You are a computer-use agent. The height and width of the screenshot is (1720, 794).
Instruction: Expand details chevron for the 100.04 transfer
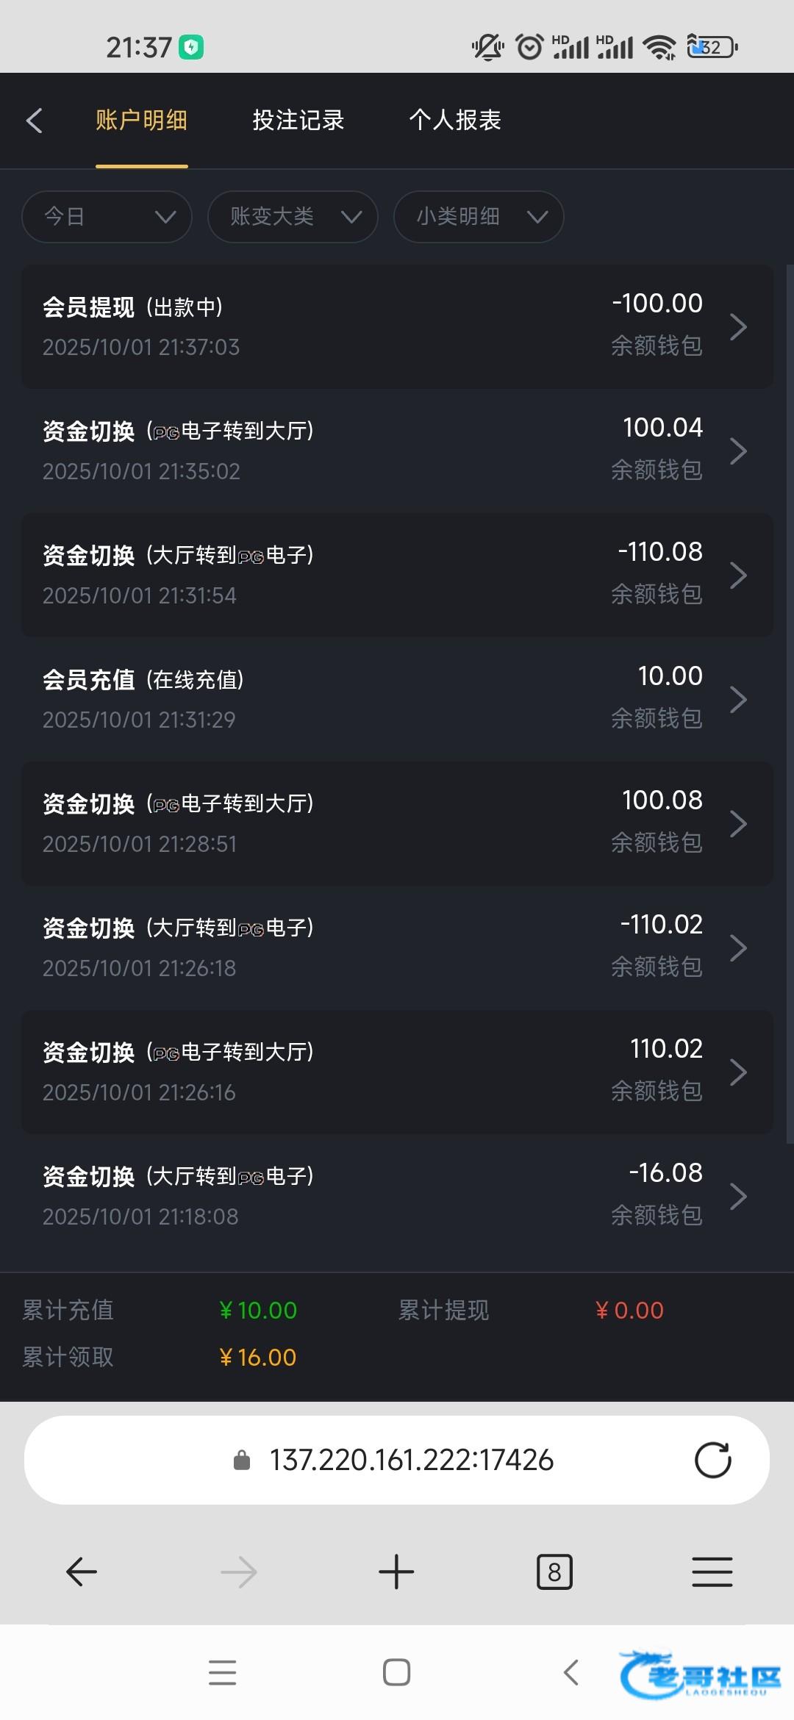click(x=738, y=451)
